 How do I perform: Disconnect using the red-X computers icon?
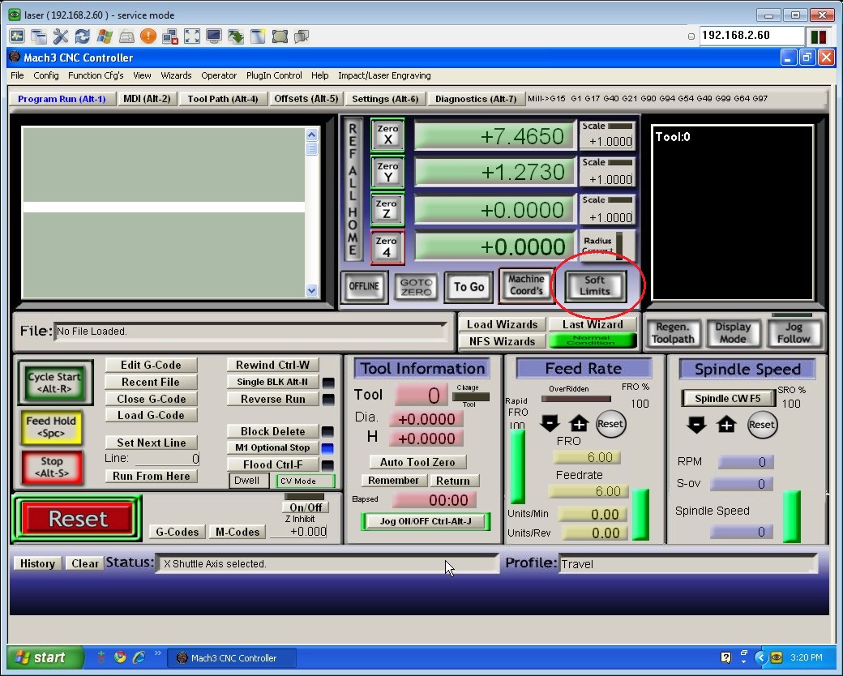point(170,36)
